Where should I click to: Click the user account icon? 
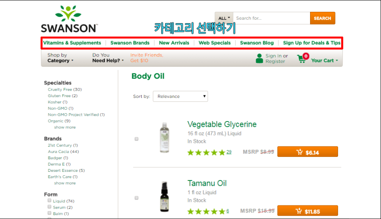259,59
